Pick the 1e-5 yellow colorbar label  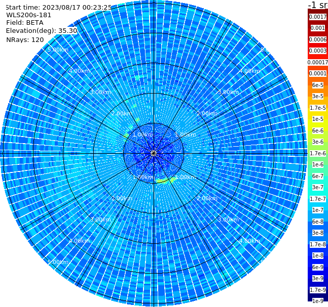(x=318, y=119)
